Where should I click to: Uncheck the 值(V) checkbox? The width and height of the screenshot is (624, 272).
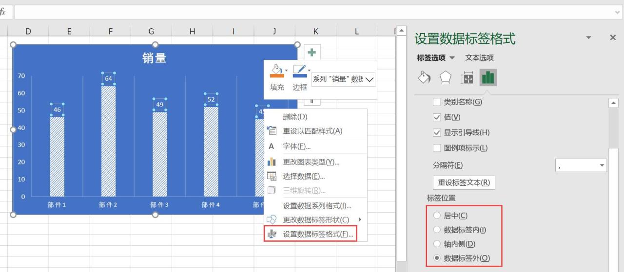(437, 117)
